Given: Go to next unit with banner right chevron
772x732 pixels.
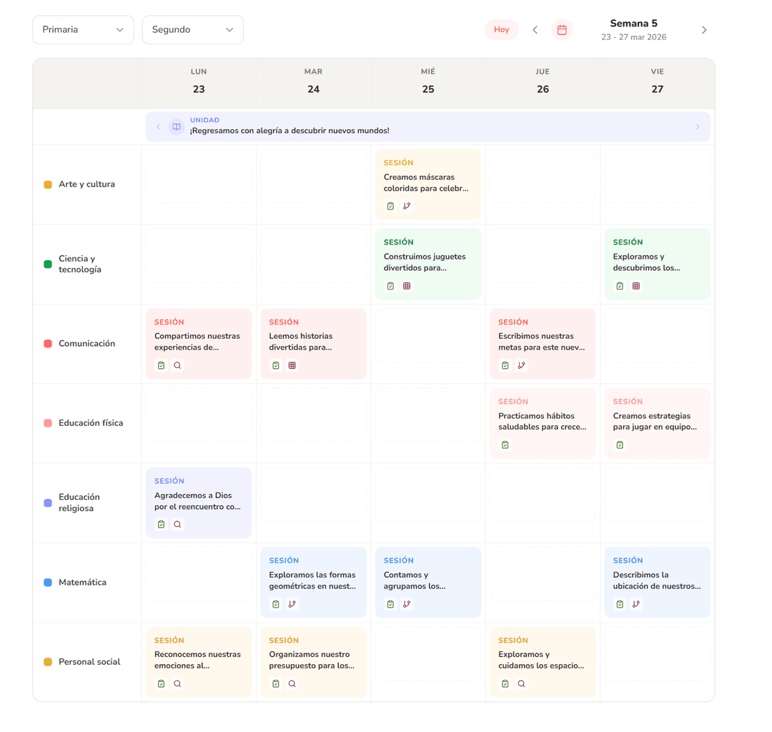Looking at the screenshot, I should (698, 127).
